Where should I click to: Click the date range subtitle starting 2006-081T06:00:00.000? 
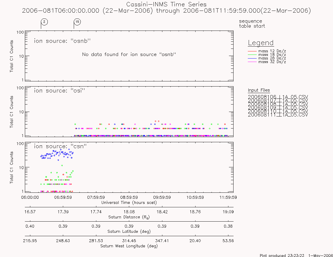[x=166, y=11]
